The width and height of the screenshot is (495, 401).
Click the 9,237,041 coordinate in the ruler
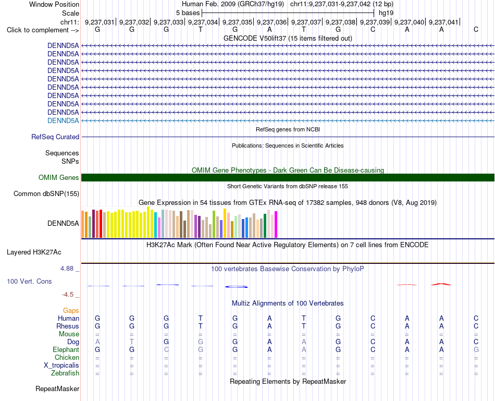[x=443, y=22]
